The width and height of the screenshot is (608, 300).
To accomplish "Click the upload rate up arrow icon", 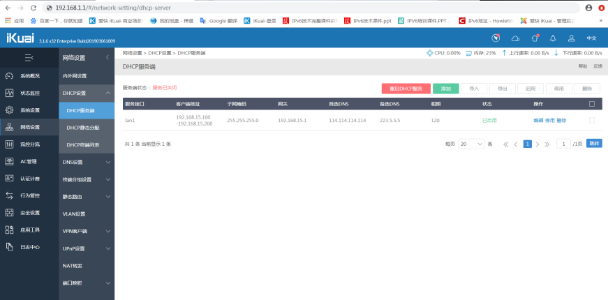I will coord(504,53).
